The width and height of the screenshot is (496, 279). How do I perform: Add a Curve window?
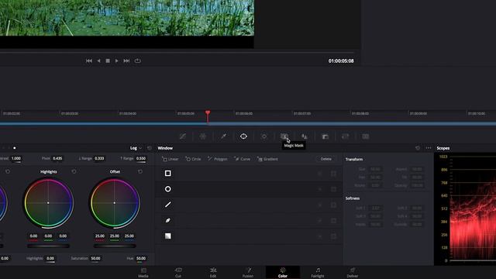(x=243, y=159)
